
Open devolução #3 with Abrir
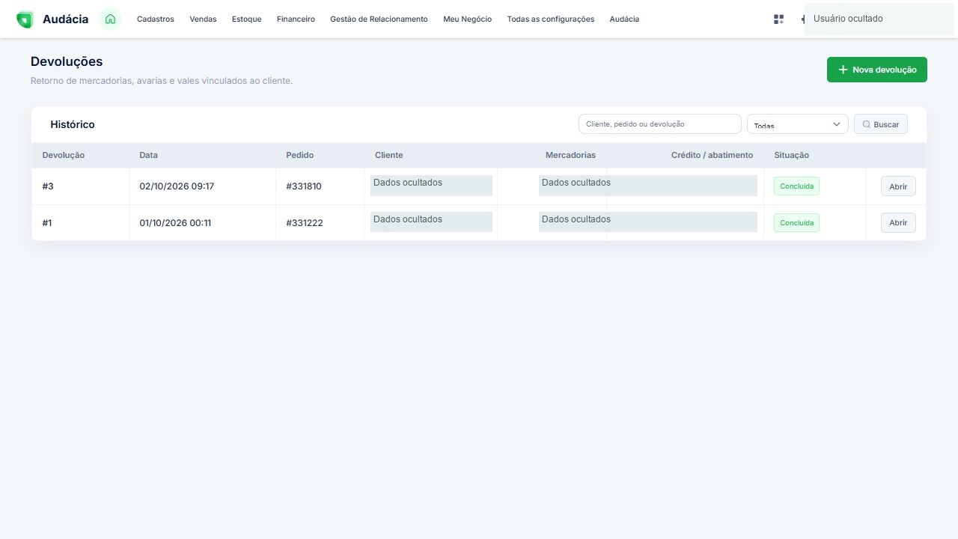(x=898, y=186)
